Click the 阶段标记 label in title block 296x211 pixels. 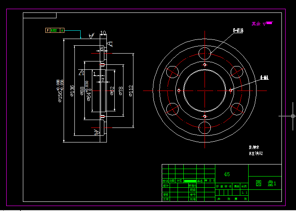point(224,186)
